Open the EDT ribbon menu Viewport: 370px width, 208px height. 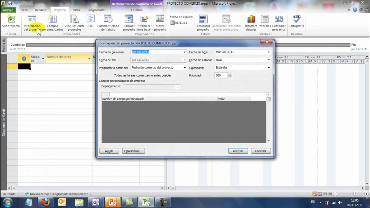[x=91, y=23]
